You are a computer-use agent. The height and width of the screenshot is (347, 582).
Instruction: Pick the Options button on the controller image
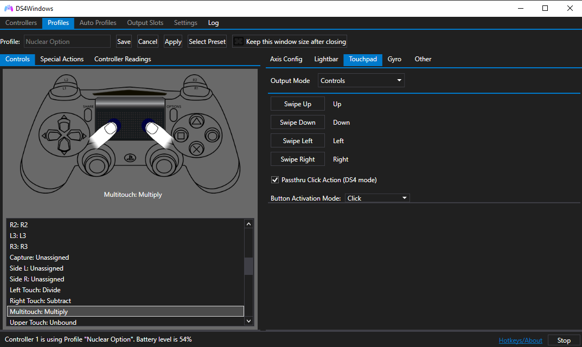coord(174,115)
